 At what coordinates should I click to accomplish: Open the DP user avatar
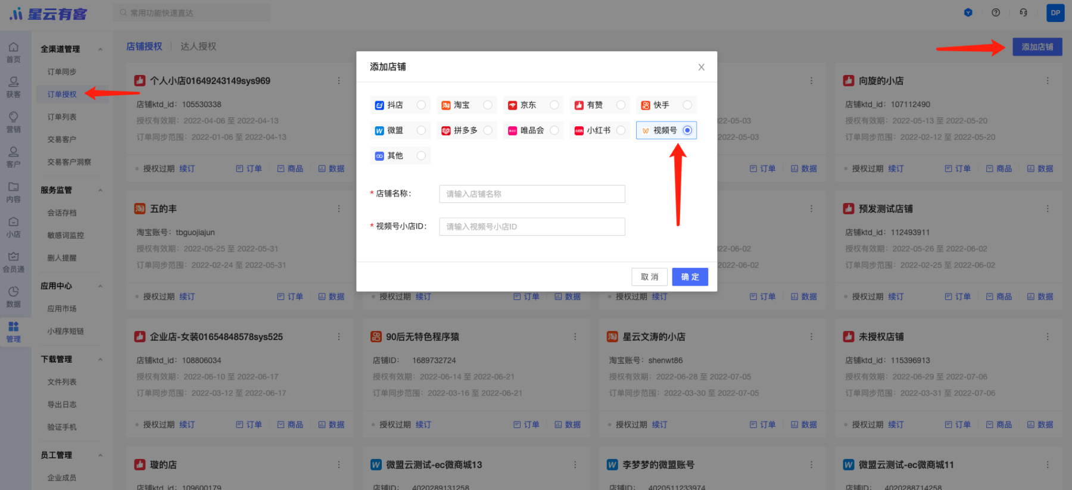coord(1055,13)
